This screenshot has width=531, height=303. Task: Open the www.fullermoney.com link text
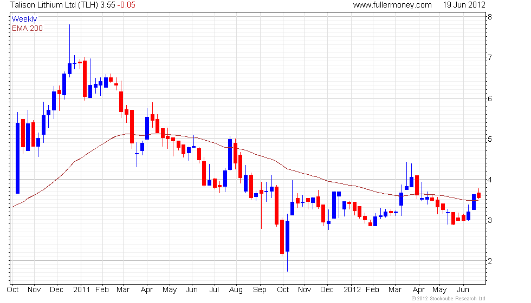click(x=392, y=5)
